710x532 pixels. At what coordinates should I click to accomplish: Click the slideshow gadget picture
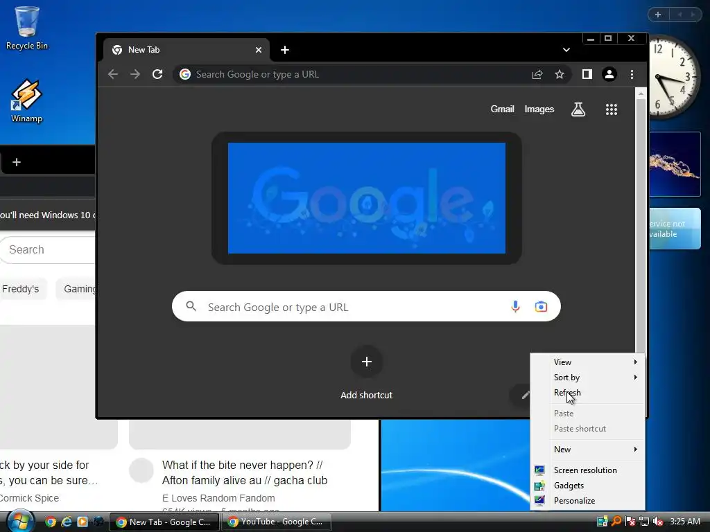point(675,164)
